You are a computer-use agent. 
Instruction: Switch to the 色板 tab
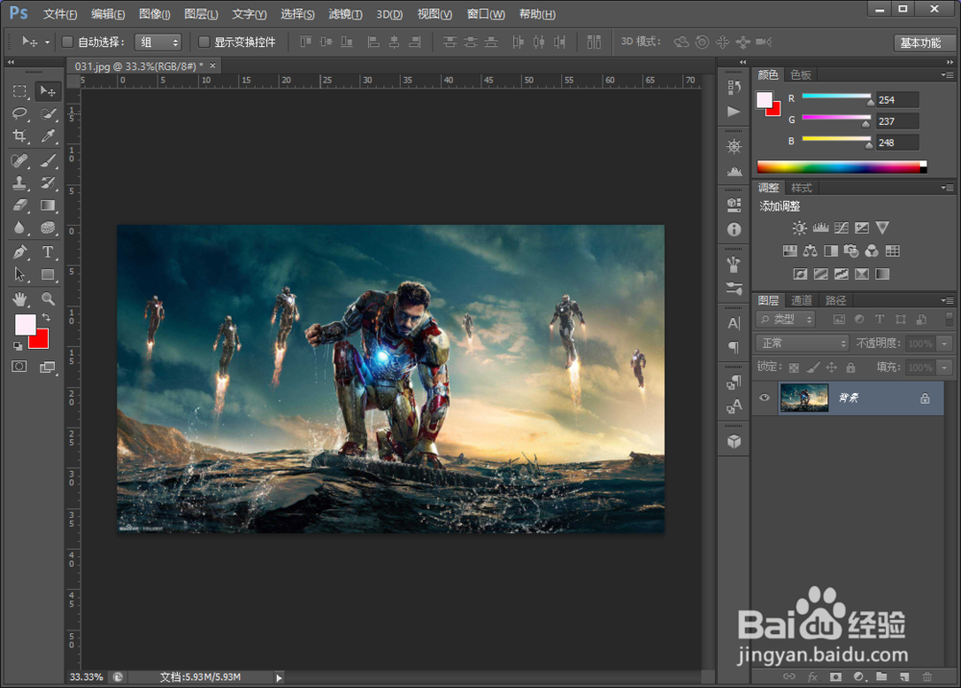pos(801,75)
